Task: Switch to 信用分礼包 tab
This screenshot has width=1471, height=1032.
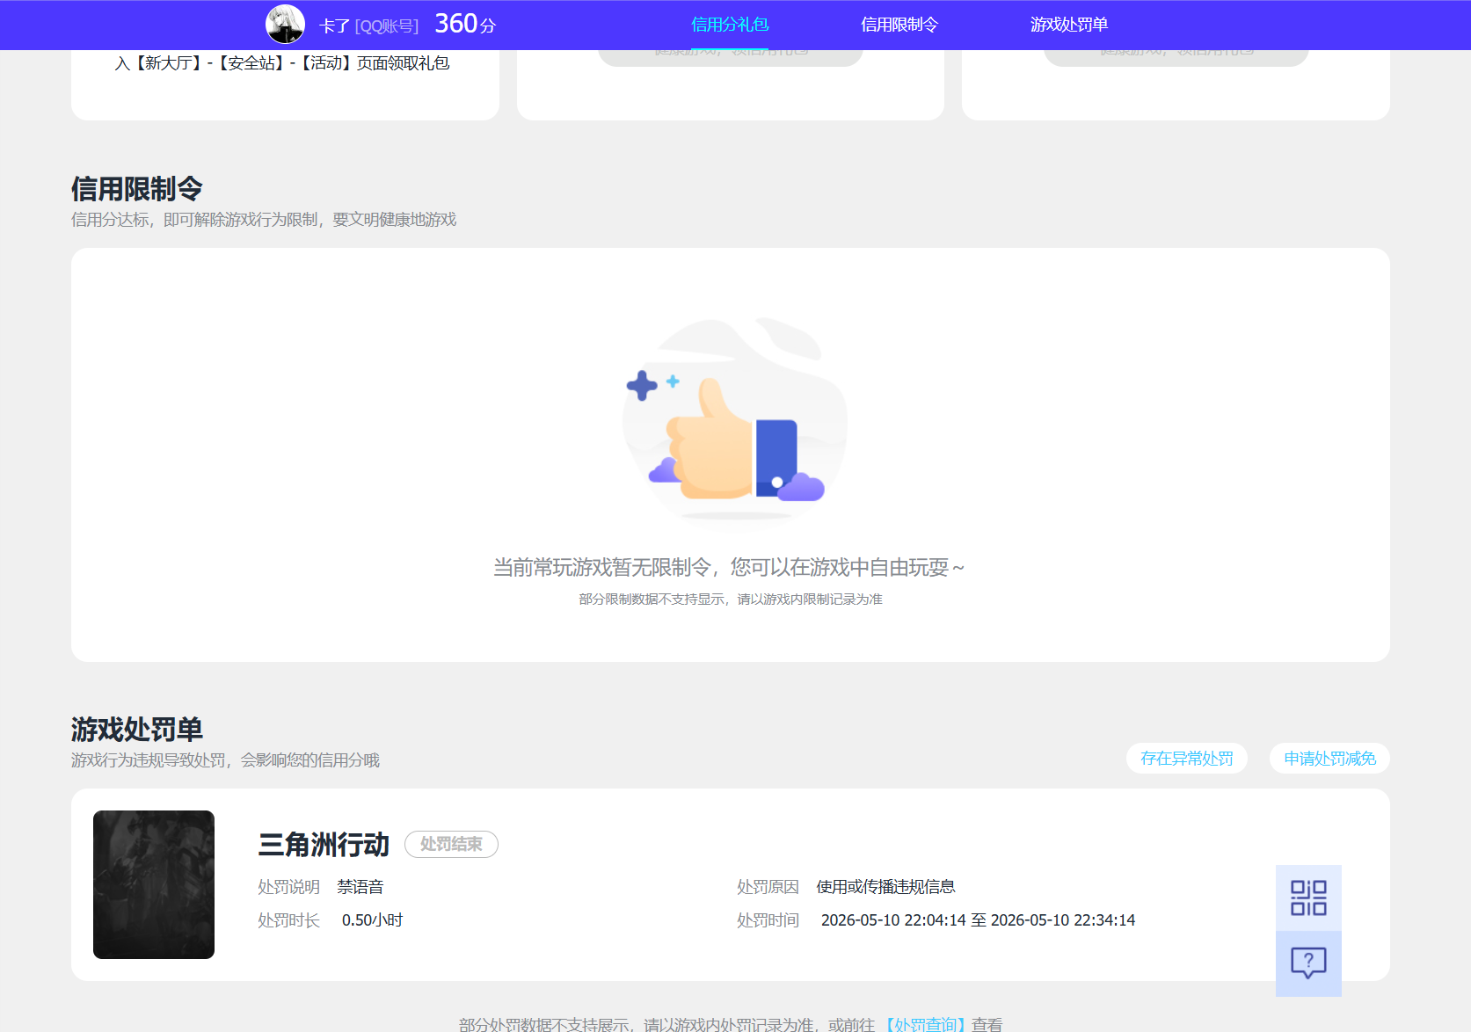Action: pyautogui.click(x=730, y=25)
